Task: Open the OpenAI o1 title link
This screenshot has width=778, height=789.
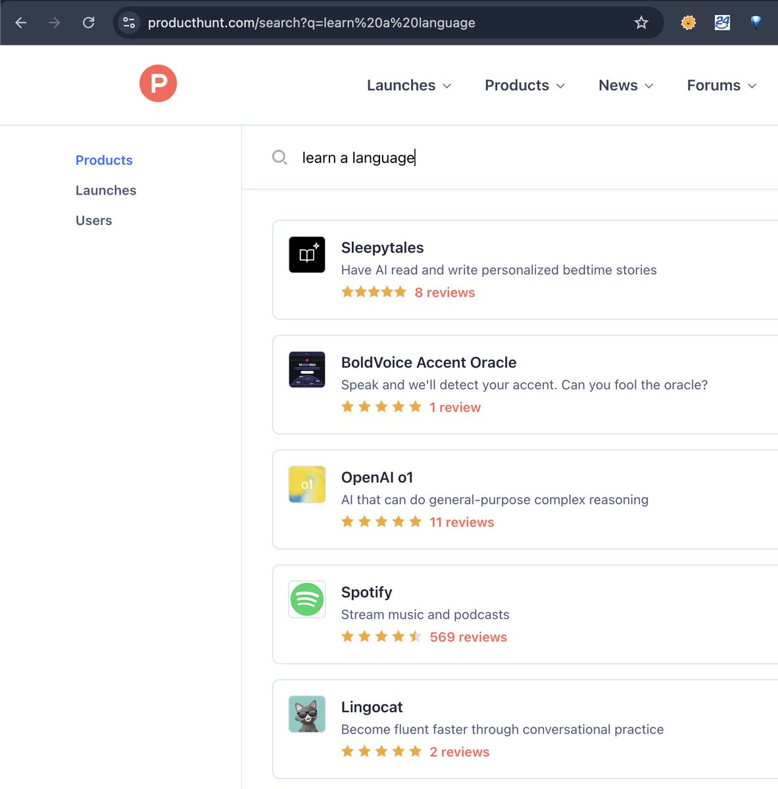Action: [377, 477]
